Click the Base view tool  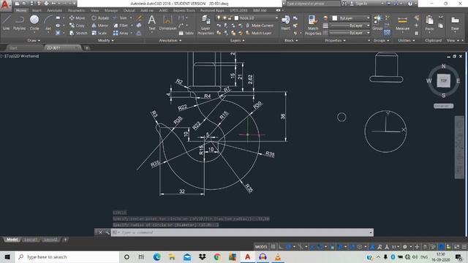[455, 23]
